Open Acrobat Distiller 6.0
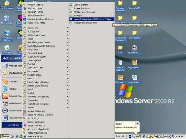 click(x=46, y=111)
